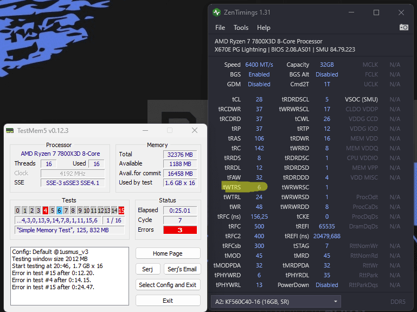
Task: Click the Avail. for commit field 16458 MB
Action: [x=180, y=174]
